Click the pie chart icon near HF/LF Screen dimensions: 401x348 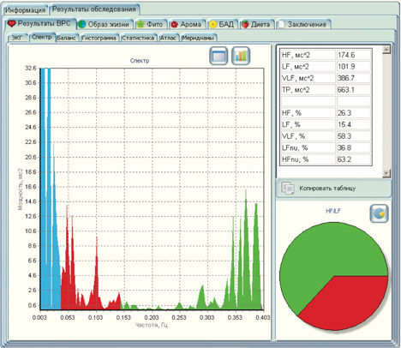[x=380, y=213]
